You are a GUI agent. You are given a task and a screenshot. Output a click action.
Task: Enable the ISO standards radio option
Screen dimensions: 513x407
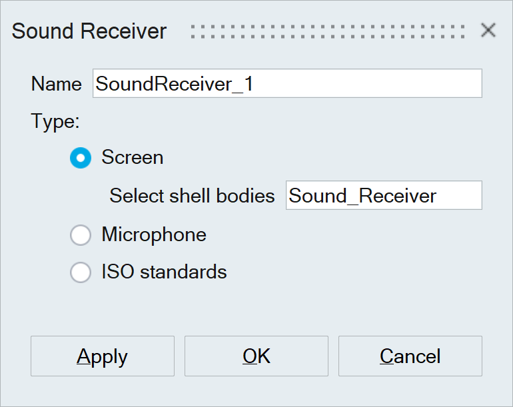81,272
